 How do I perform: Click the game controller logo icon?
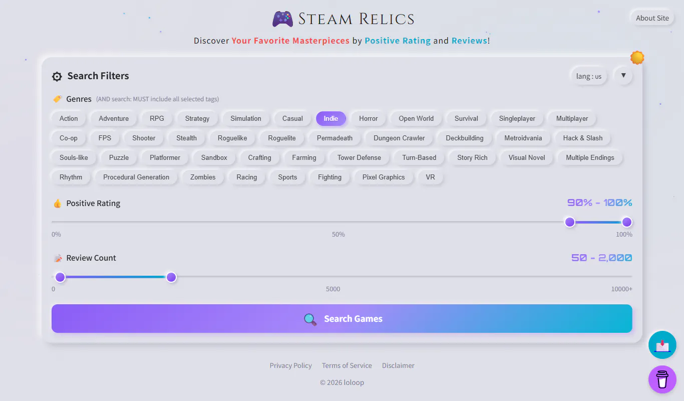click(x=282, y=19)
